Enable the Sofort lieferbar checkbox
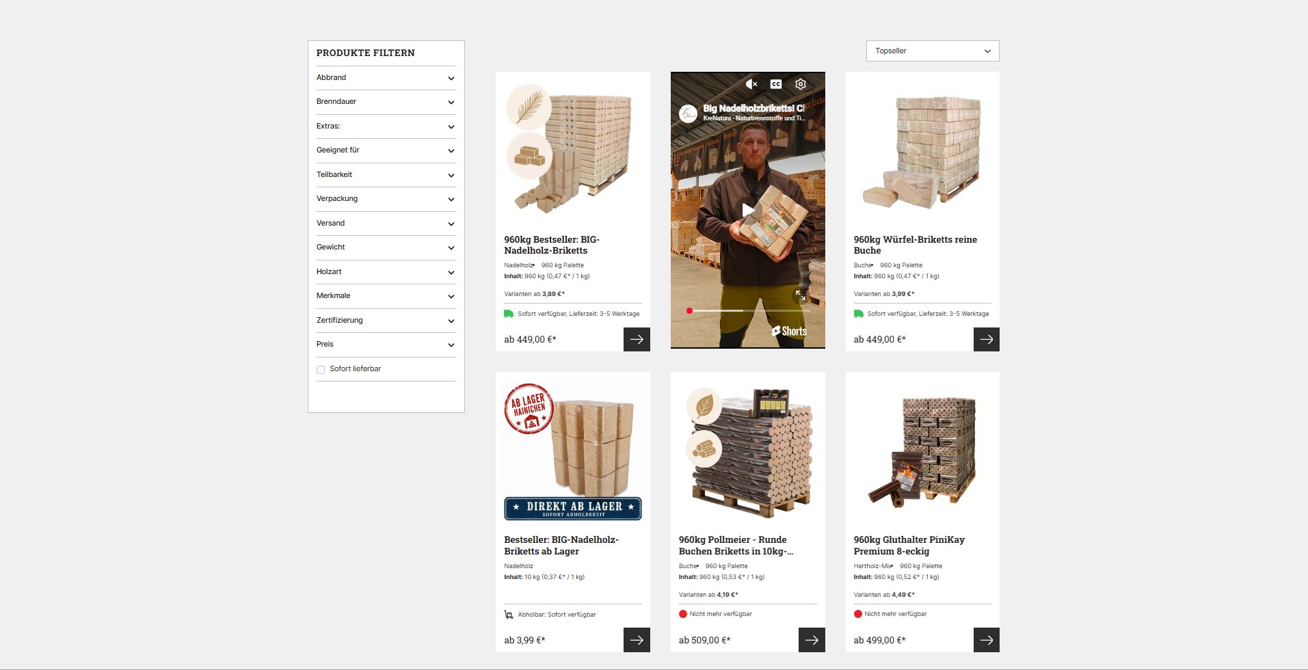1308x670 pixels. 321,369
